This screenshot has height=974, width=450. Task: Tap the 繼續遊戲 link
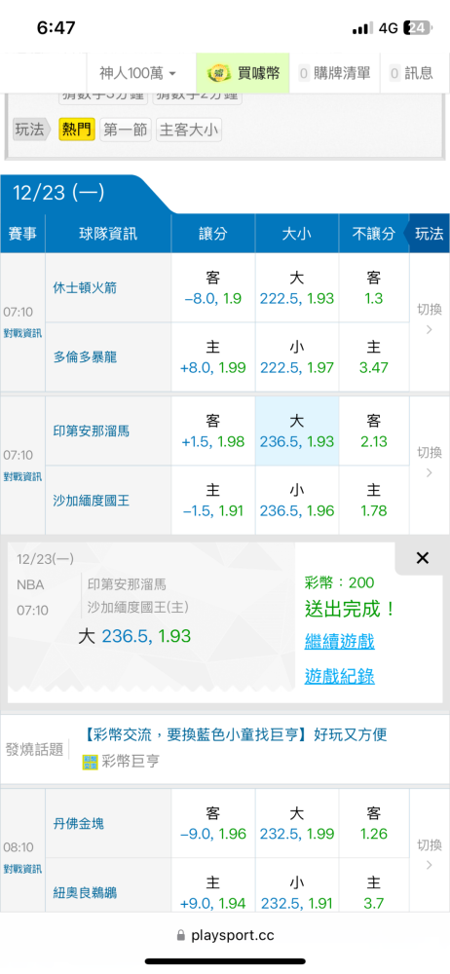point(339,641)
